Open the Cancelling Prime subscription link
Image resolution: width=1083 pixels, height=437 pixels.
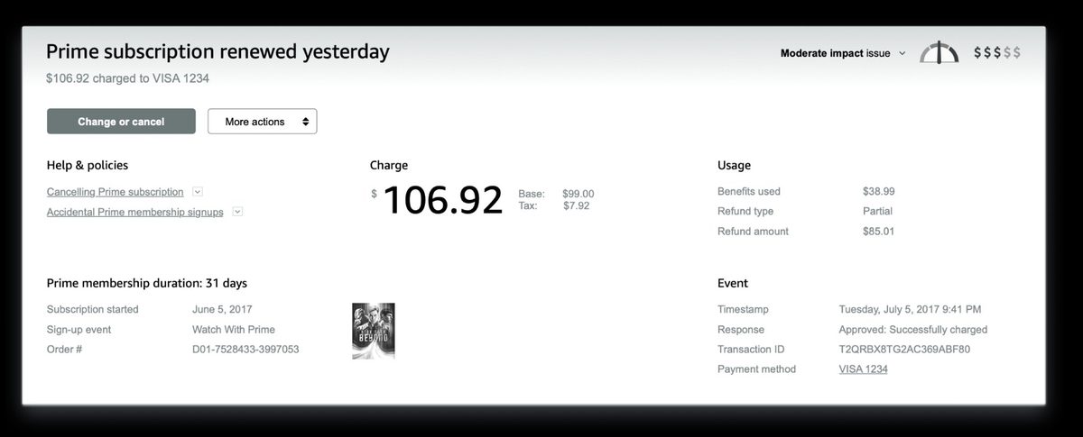[x=115, y=192]
